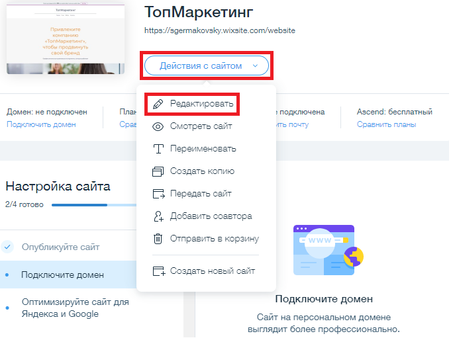Image resolution: width=455 pixels, height=342 pixels.
Task: Click the Домен: не подключен status text
Action: [x=47, y=112]
